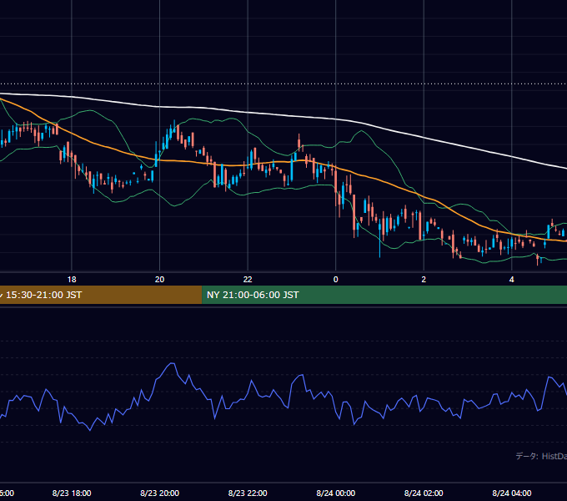Click the '2' hour axis label
This screenshot has height=501, width=567.
pos(424,280)
